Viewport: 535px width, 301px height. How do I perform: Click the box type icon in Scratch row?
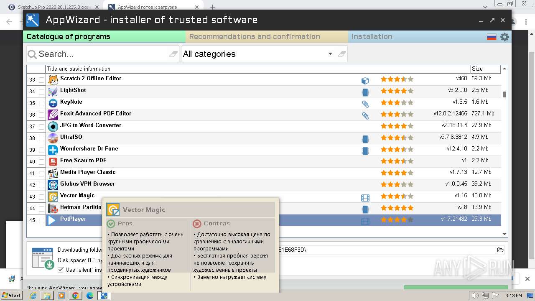[x=365, y=81]
